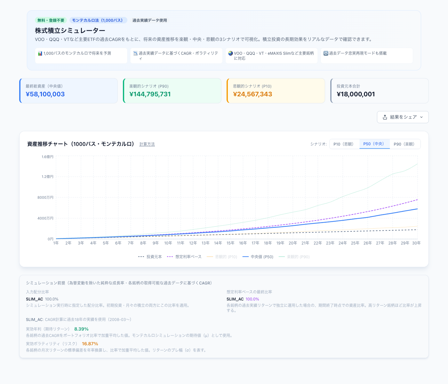Click the 16.87% volatility value
The width and height of the screenshot is (448, 384).
90,344
